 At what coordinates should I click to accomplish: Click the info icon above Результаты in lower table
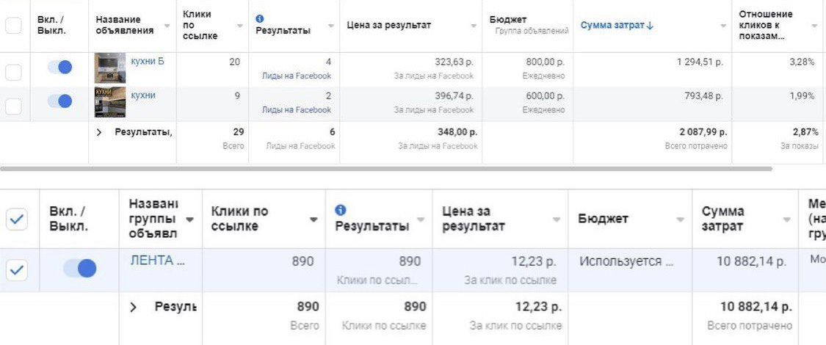tap(341, 210)
